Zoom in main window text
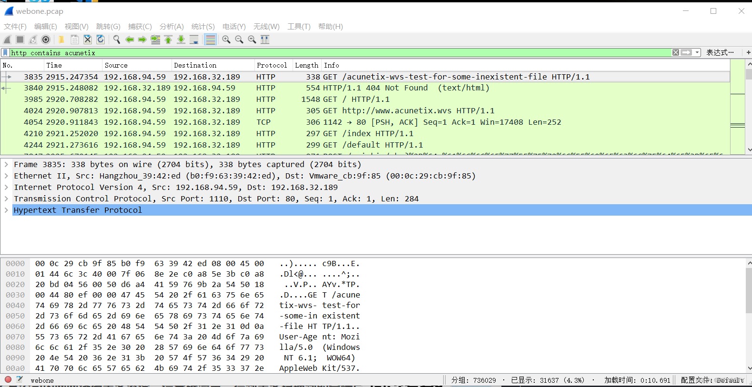The image size is (752, 387). 226,40
